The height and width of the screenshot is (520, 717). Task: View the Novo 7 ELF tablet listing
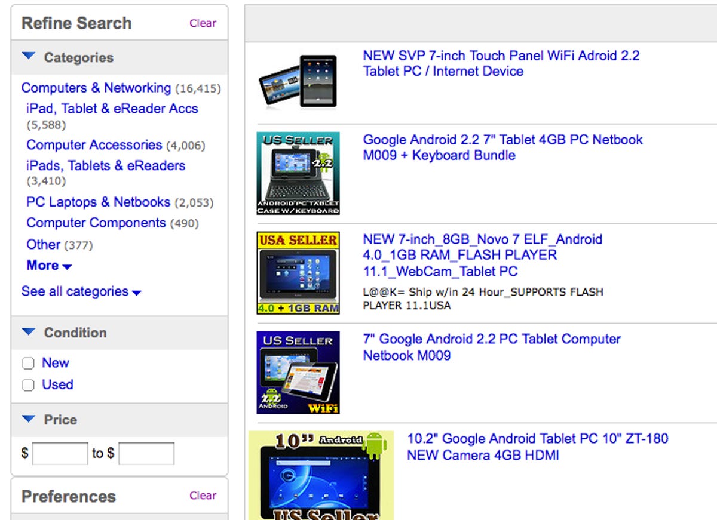(483, 255)
